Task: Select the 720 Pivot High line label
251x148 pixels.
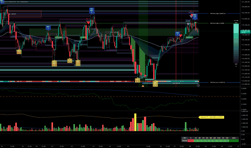Action: (x=218, y=14)
